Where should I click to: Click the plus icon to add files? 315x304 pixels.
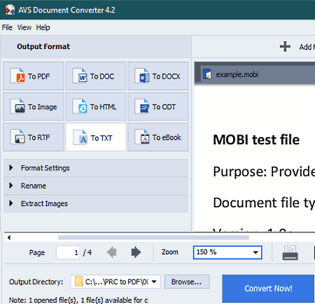coord(285,46)
